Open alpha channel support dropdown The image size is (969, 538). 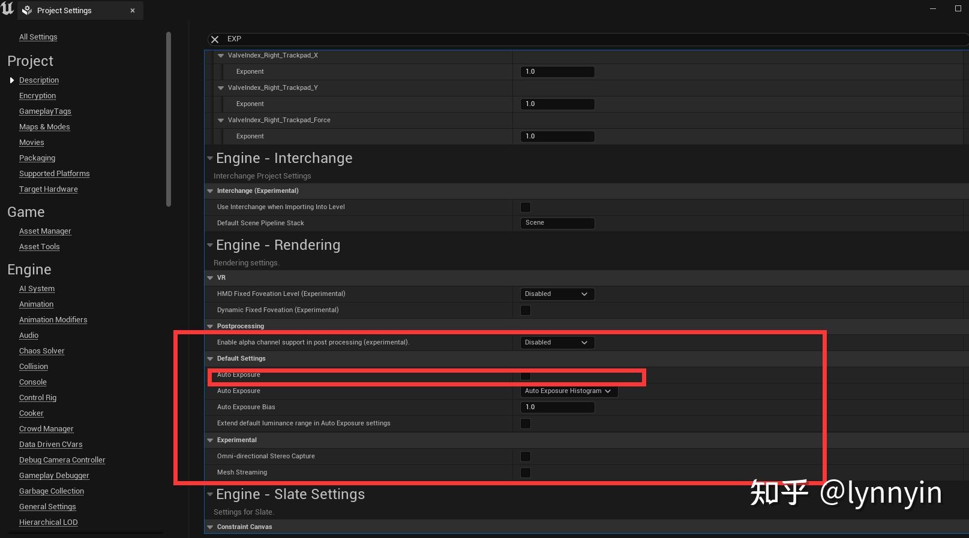[557, 342]
